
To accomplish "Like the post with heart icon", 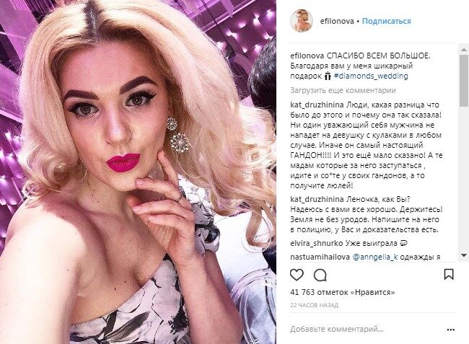I will tap(297, 275).
